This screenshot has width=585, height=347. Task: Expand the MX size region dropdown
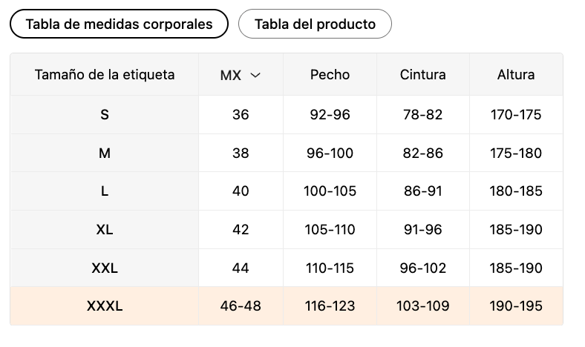pyautogui.click(x=241, y=75)
